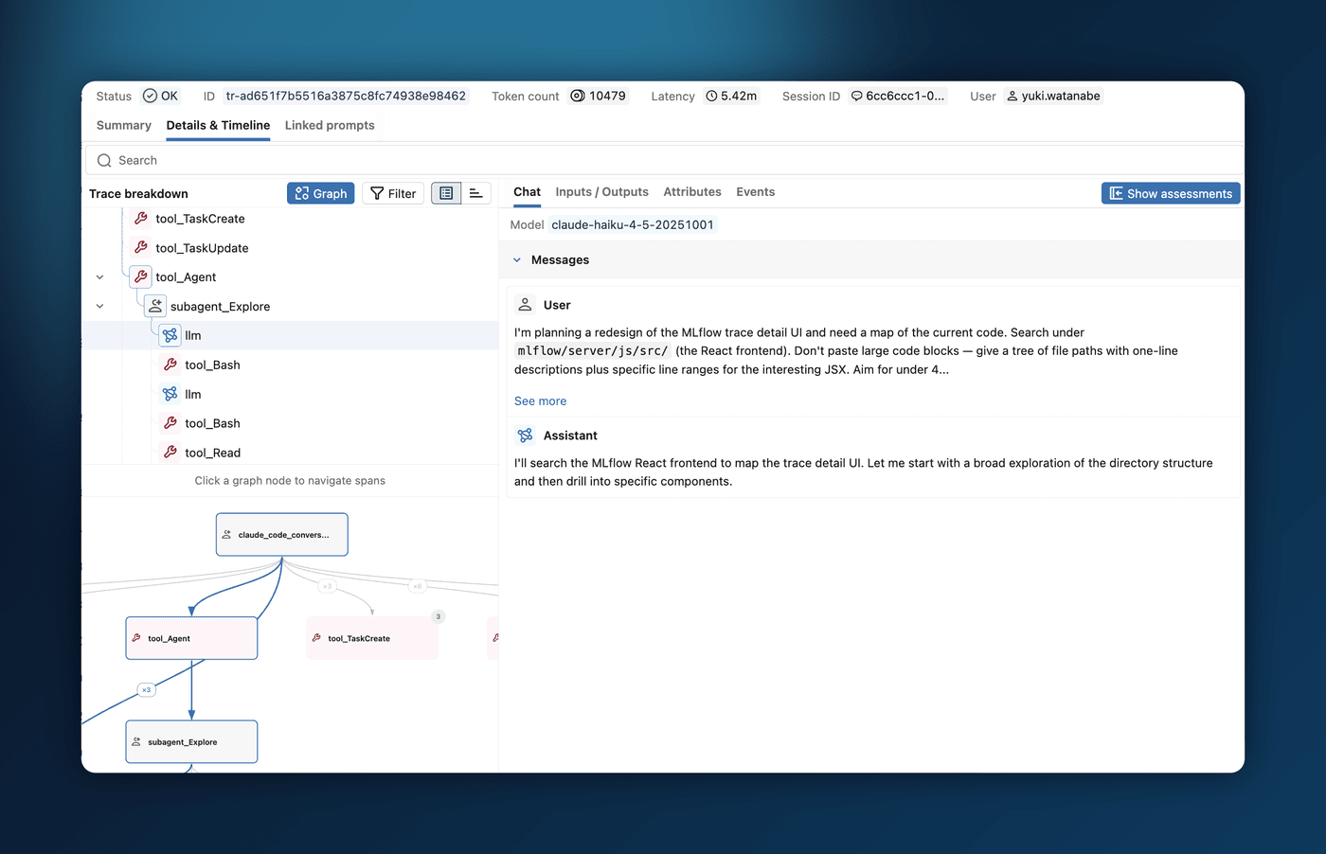Image resolution: width=1326 pixels, height=854 pixels.
Task: Select the second tool_Bash tree row
Action: [290, 423]
